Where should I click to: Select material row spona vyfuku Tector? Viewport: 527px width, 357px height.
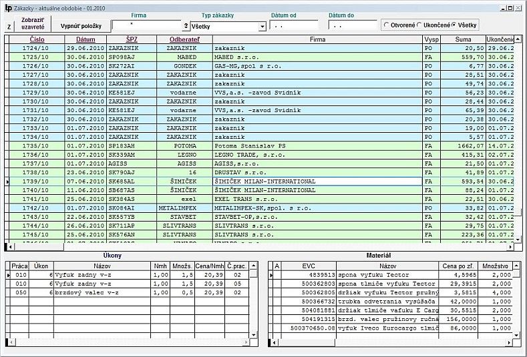pyautogui.click(x=393, y=275)
